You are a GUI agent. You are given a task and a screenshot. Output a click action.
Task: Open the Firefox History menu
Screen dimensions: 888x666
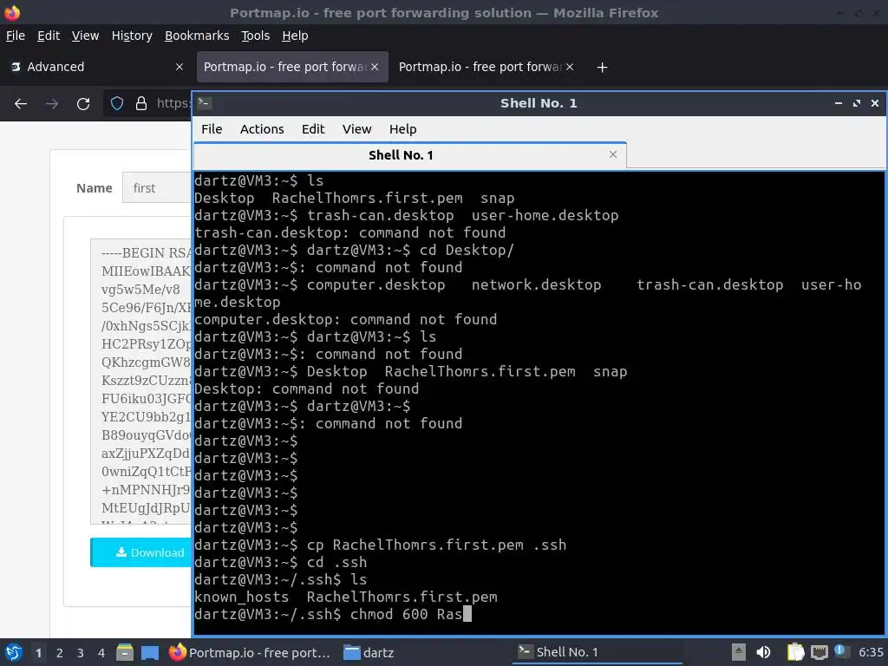[x=132, y=36]
